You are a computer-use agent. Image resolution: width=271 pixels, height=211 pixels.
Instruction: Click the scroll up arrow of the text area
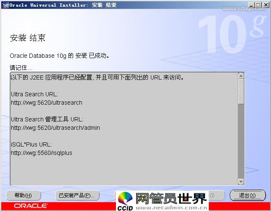241,76
